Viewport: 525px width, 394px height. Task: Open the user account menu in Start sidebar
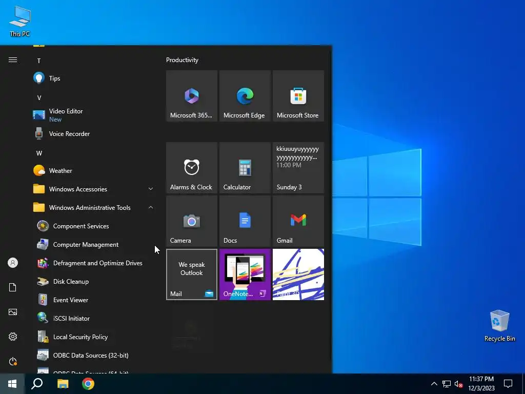[13, 263]
